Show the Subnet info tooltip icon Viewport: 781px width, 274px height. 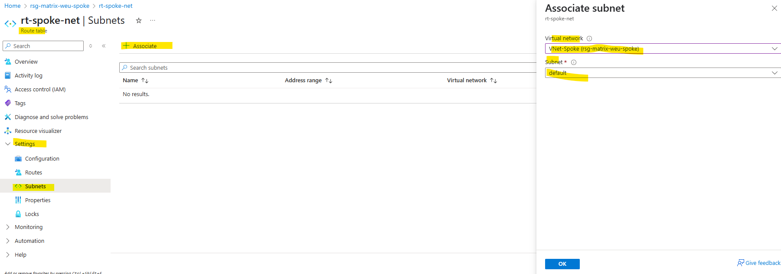pyautogui.click(x=574, y=62)
